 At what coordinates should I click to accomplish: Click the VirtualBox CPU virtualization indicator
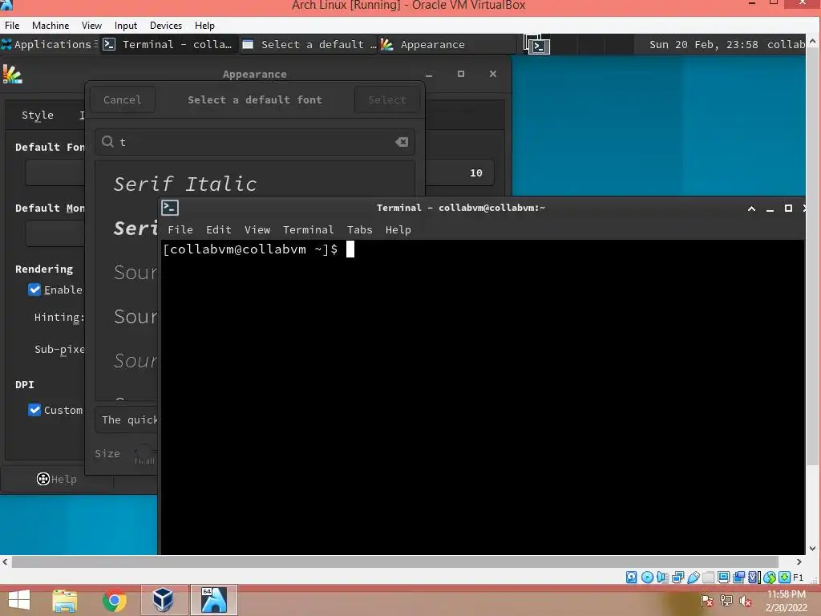754,577
